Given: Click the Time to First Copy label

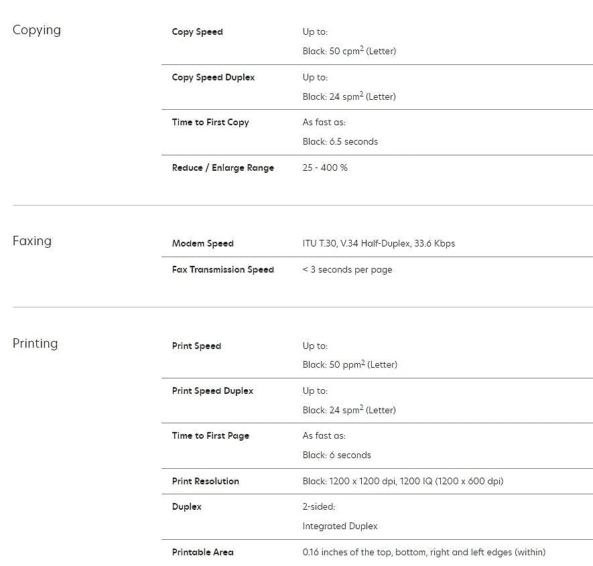Looking at the screenshot, I should point(210,123).
